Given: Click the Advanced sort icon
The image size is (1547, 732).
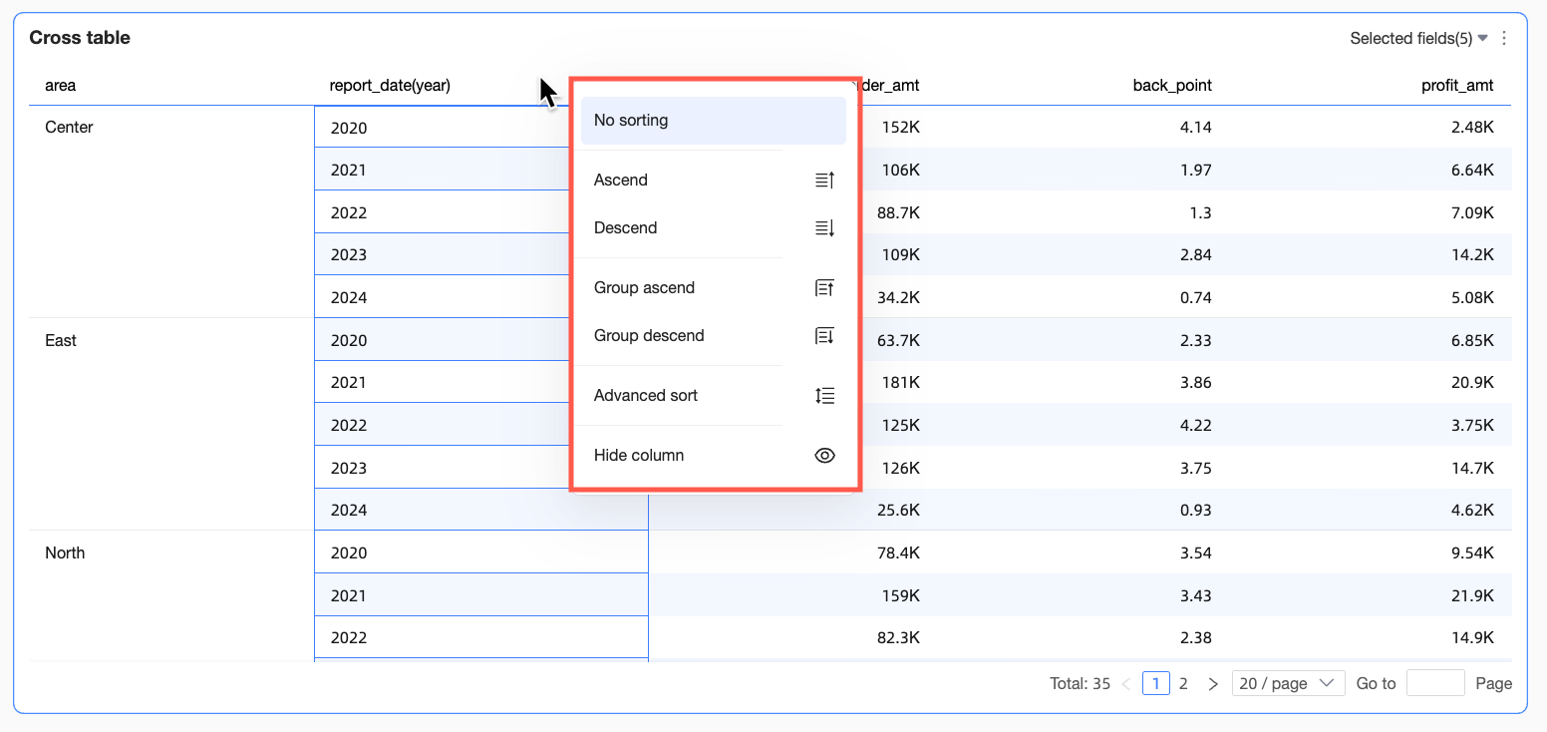Looking at the screenshot, I should click(x=824, y=396).
